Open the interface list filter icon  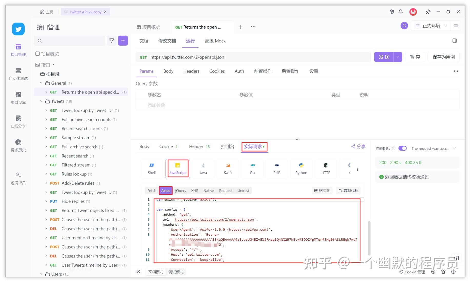pos(112,40)
